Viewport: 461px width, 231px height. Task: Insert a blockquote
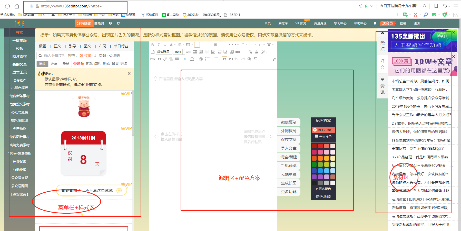(159, 59)
